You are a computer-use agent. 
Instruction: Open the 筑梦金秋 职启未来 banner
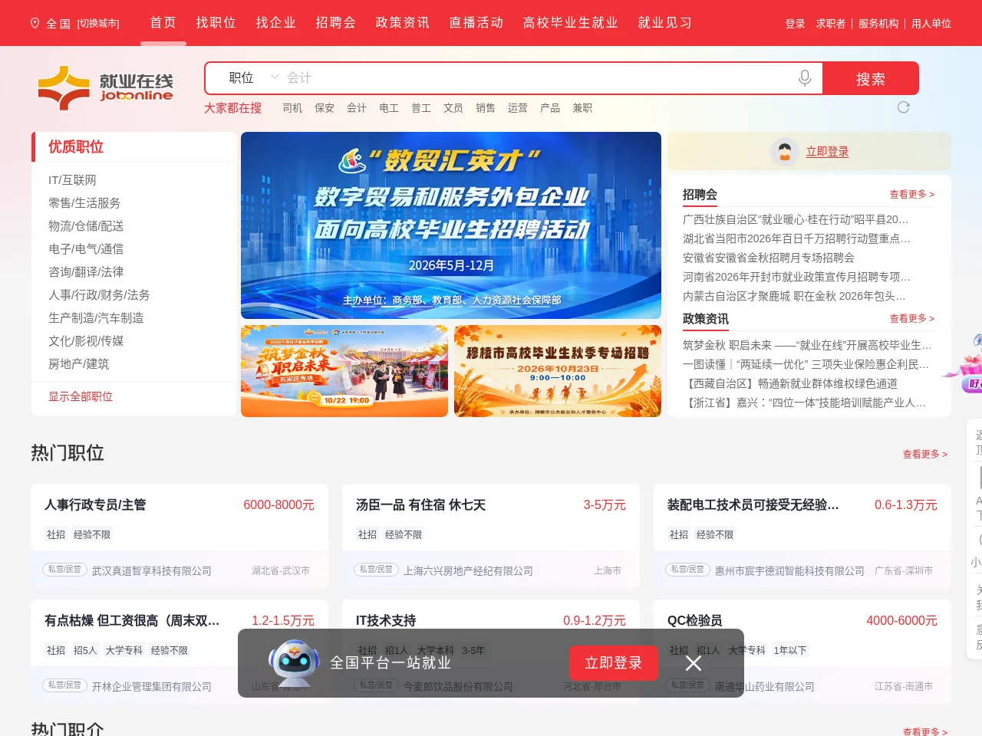point(344,371)
